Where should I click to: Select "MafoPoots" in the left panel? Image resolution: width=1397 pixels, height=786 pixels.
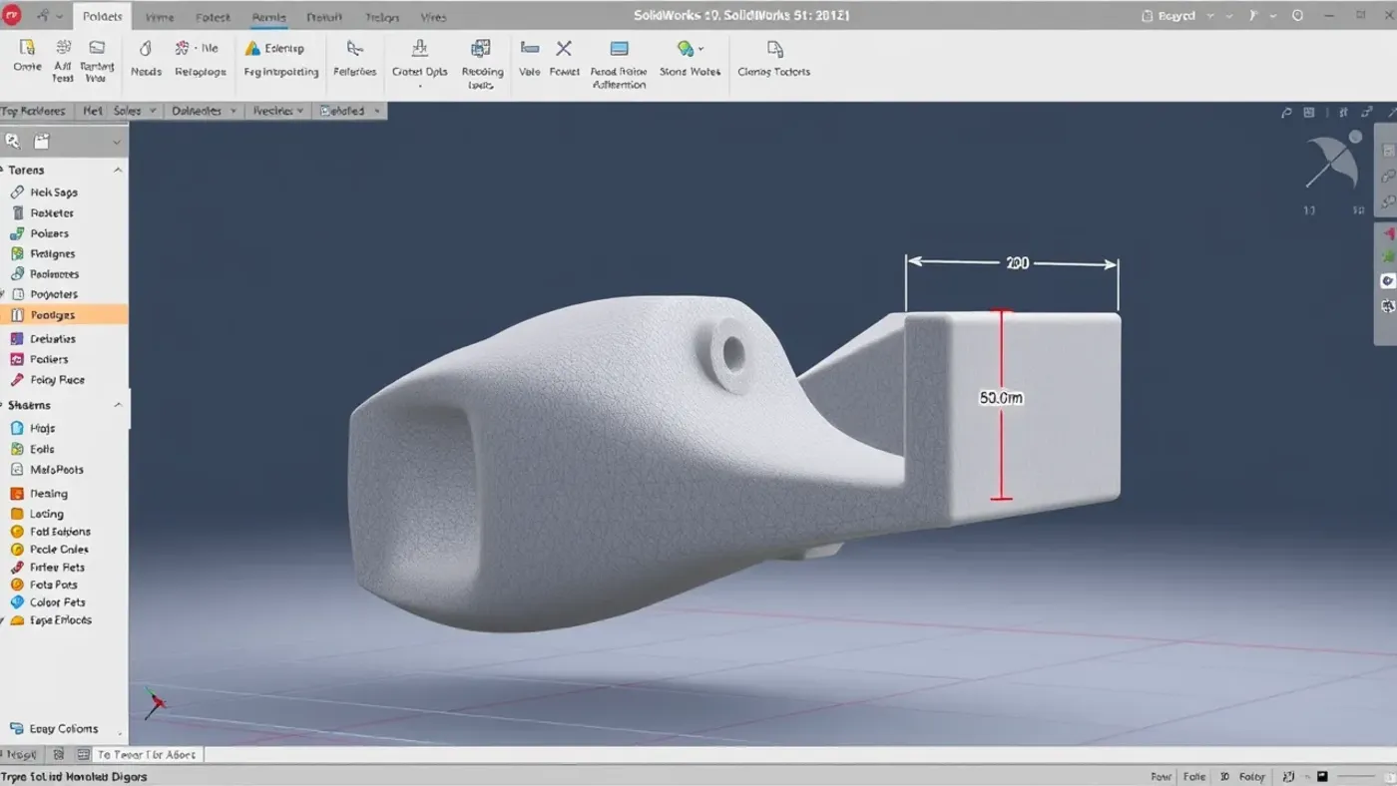[x=57, y=470]
